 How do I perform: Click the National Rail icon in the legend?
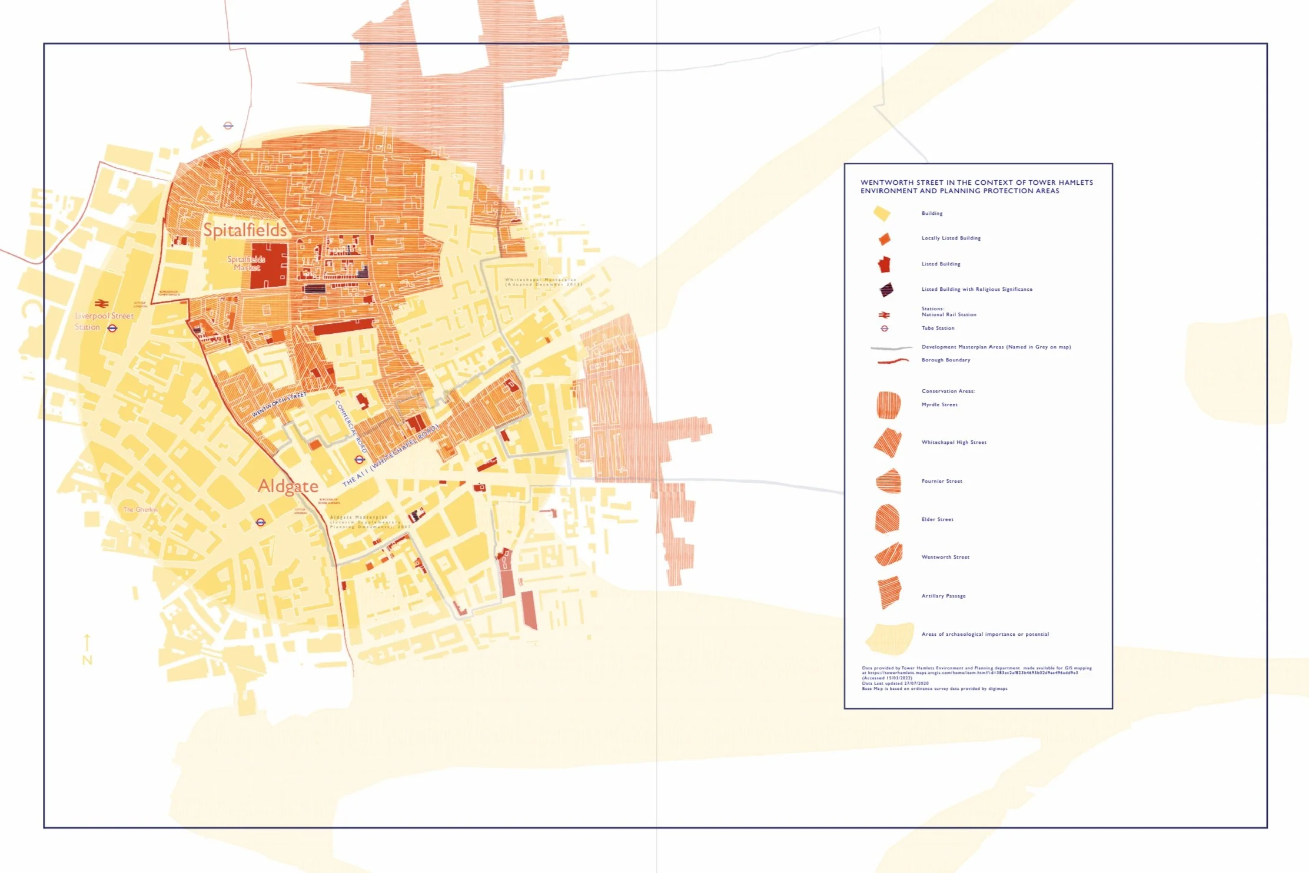pos(884,315)
